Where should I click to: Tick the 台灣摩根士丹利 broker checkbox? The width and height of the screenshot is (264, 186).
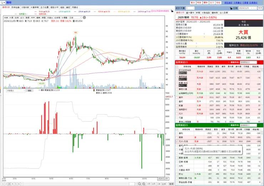tap(177, 93)
